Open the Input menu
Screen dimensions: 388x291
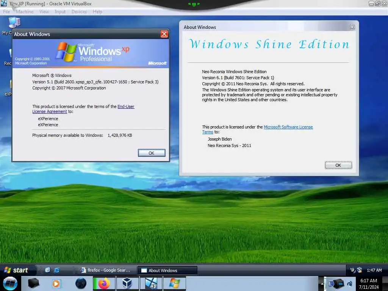click(60, 12)
